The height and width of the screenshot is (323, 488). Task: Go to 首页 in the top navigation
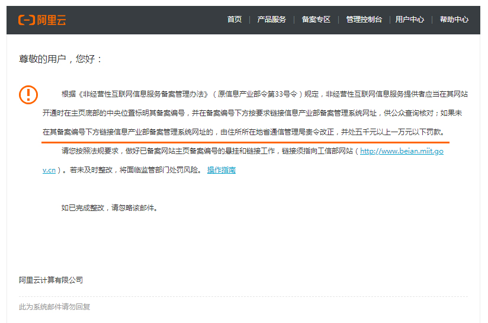pos(235,20)
